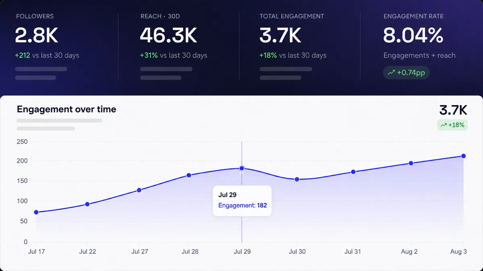The image size is (483, 271).
Task: Click the Jul 28 data point marker
Action: click(189, 175)
